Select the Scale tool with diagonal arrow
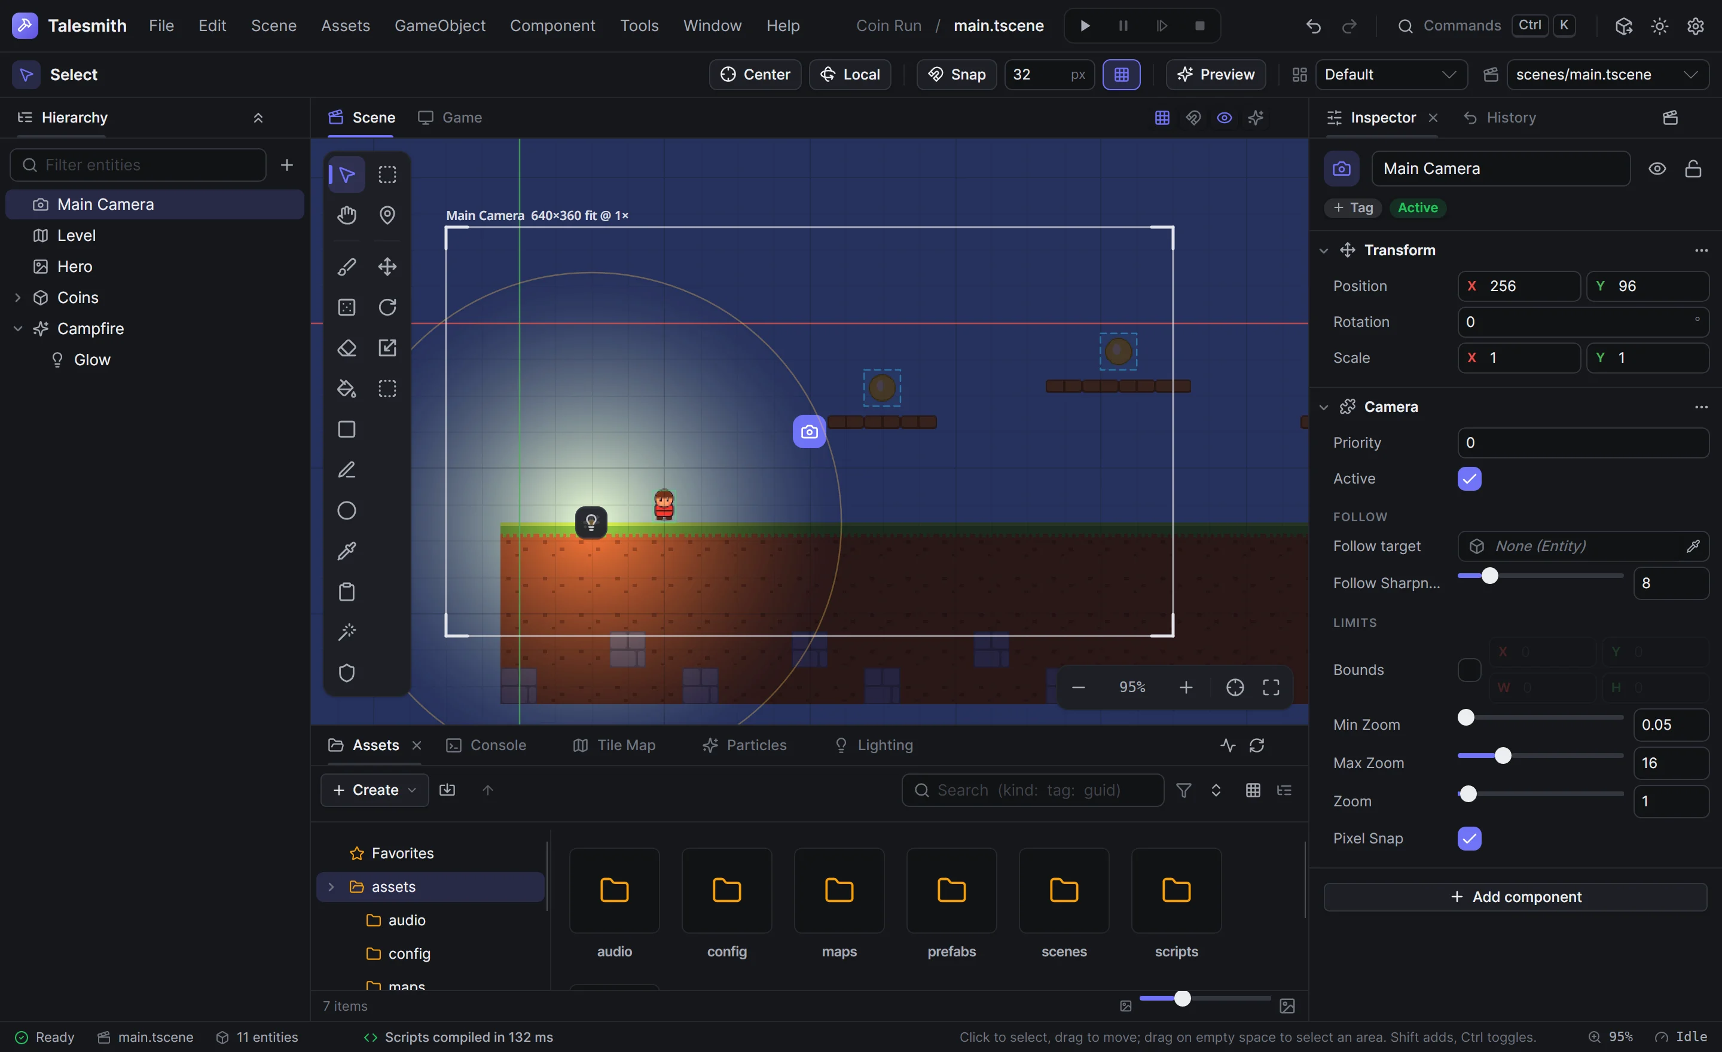This screenshot has height=1052, width=1722. tap(387, 348)
